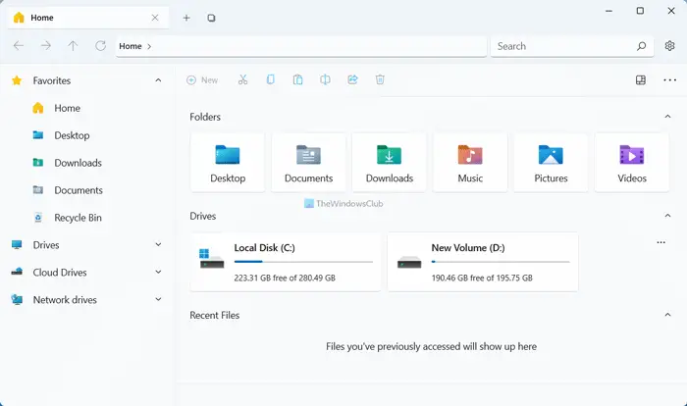The image size is (687, 406).
Task: Click the Network drives sidebar heading
Action: (x=65, y=299)
